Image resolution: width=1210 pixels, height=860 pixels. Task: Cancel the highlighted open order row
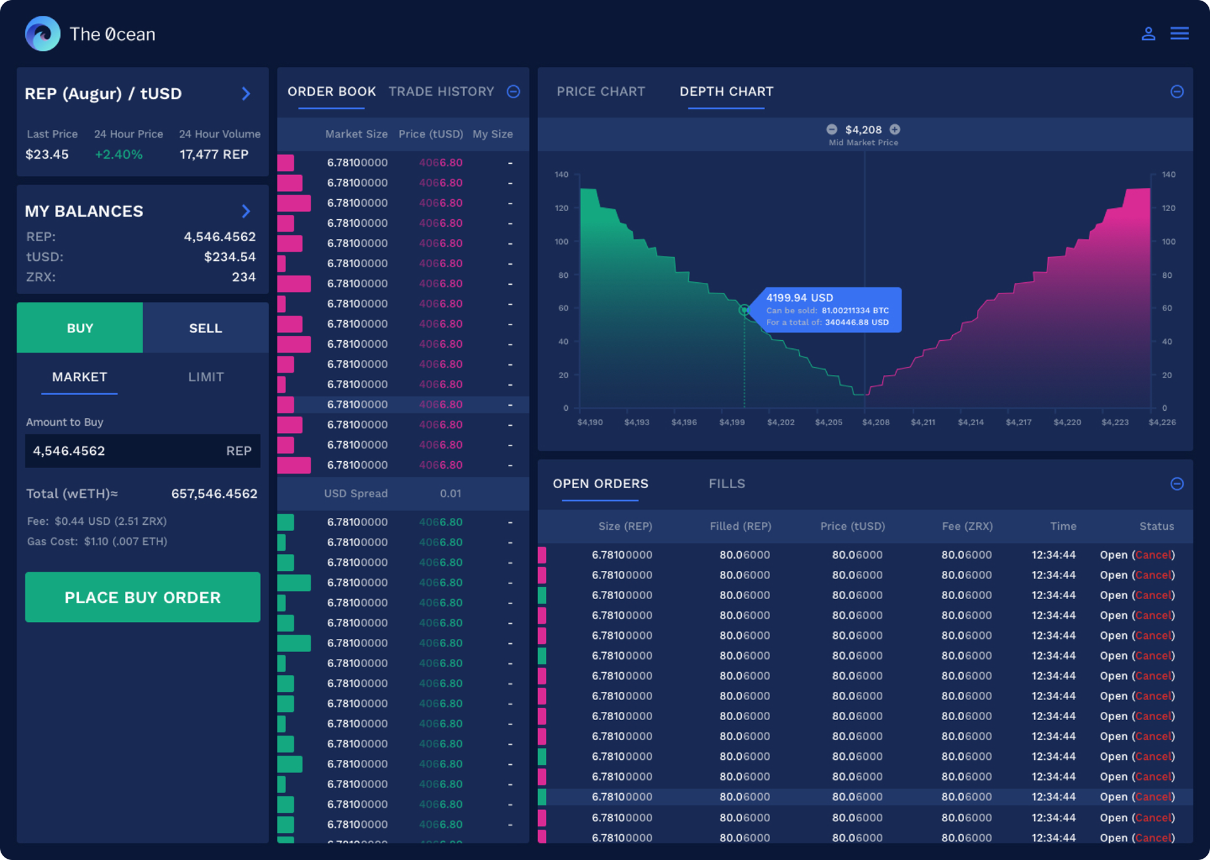click(x=1153, y=797)
